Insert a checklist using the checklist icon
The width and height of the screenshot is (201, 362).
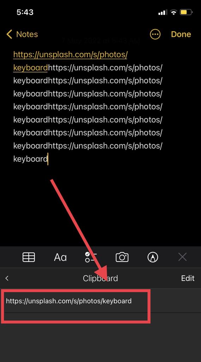pos(91,257)
